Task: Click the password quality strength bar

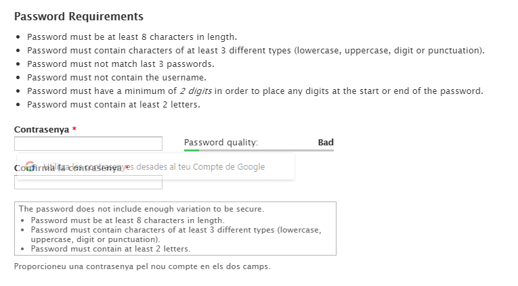Action: (259, 150)
